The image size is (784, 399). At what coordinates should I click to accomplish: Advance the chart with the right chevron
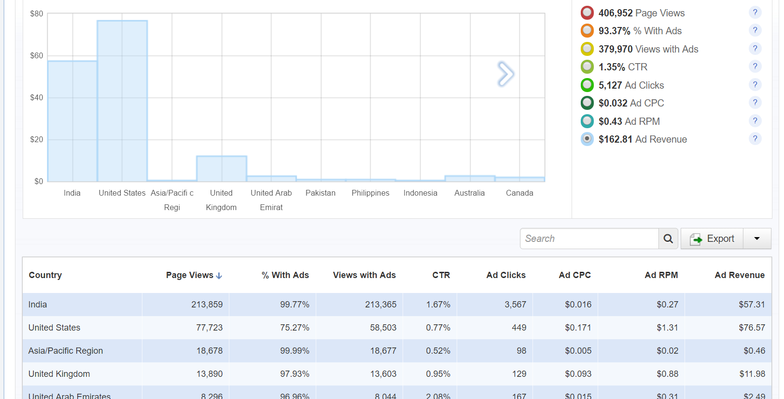pos(505,74)
